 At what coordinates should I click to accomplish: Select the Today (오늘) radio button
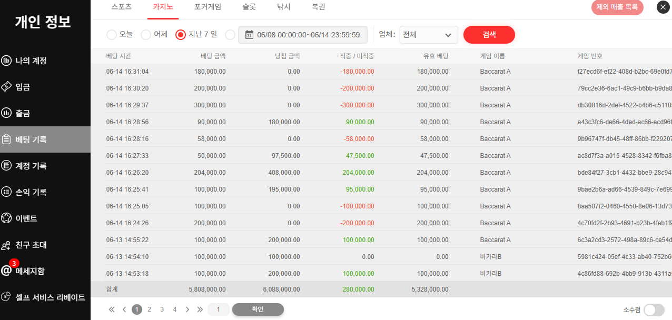(112, 35)
